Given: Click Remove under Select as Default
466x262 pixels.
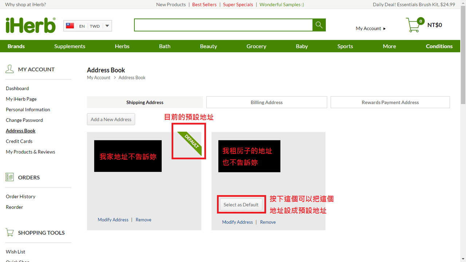Looking at the screenshot, I should click(268, 222).
